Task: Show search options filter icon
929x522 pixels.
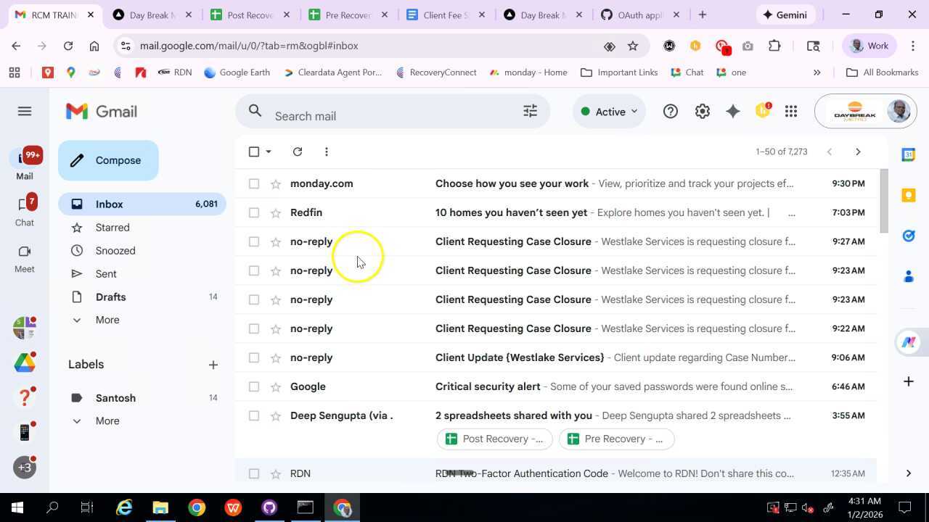Action: click(531, 111)
